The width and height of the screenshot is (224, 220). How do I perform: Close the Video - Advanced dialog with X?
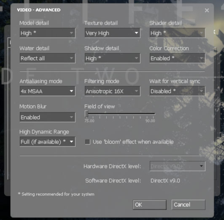[x=207, y=10]
